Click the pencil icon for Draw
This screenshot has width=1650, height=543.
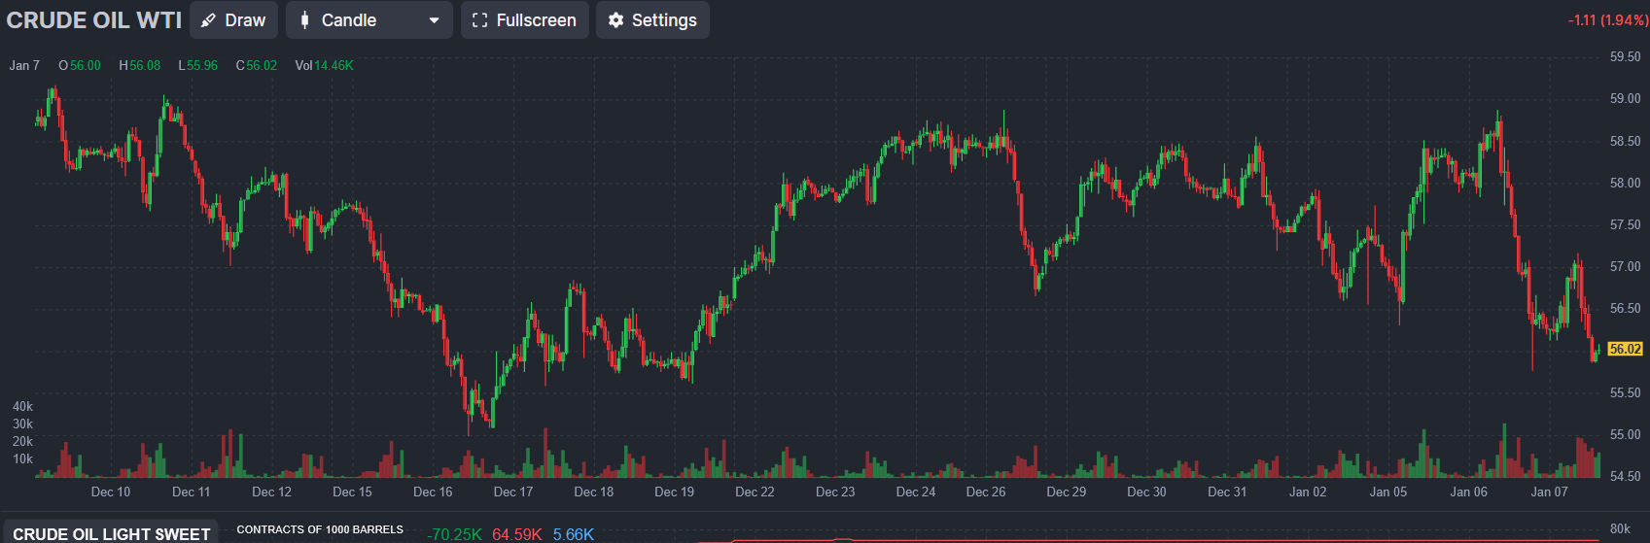pyautogui.click(x=208, y=20)
